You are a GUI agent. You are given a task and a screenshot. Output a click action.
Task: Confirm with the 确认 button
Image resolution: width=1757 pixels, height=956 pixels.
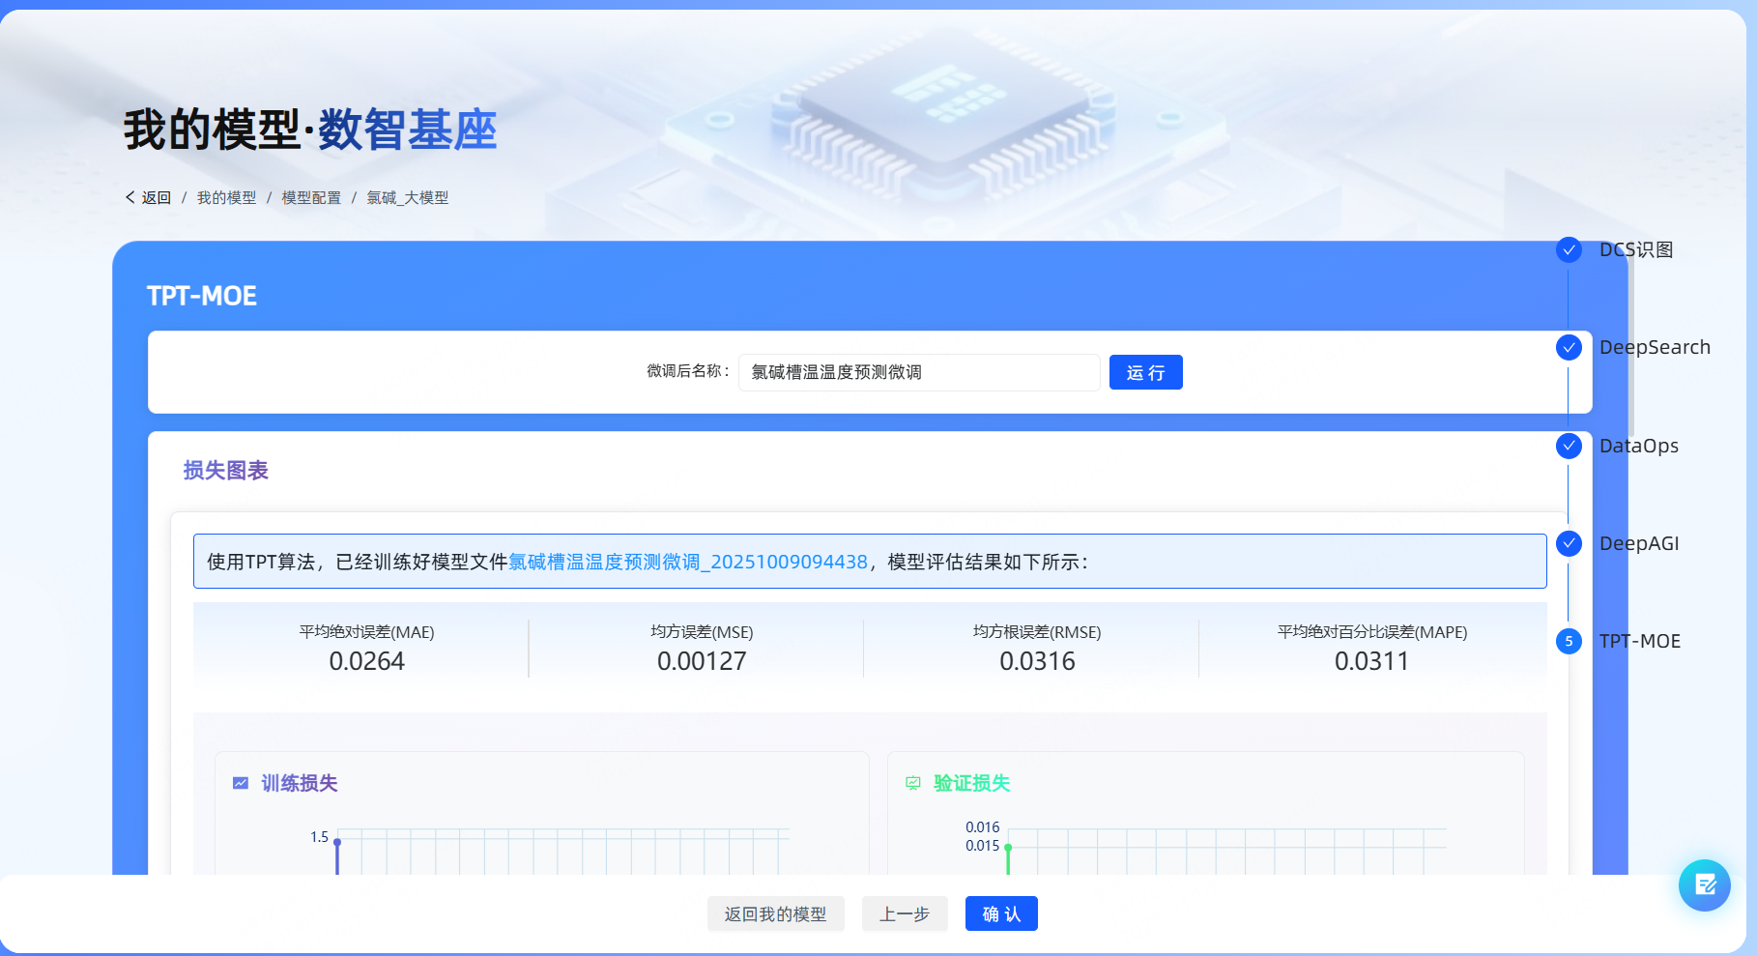[x=1001, y=913]
